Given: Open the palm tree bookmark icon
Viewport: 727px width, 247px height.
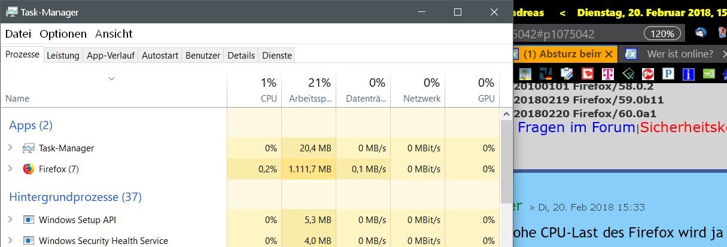Looking at the screenshot, I should coord(526,74).
